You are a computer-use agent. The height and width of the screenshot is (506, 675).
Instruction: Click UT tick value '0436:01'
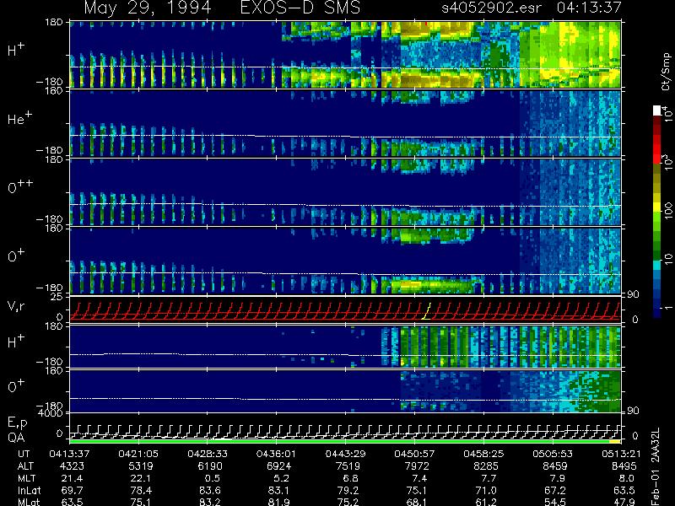pyautogui.click(x=276, y=454)
